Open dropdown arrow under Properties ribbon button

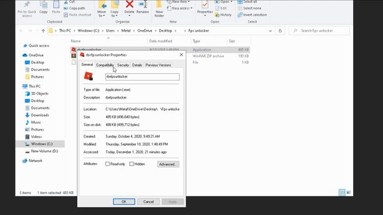coord(205,16)
